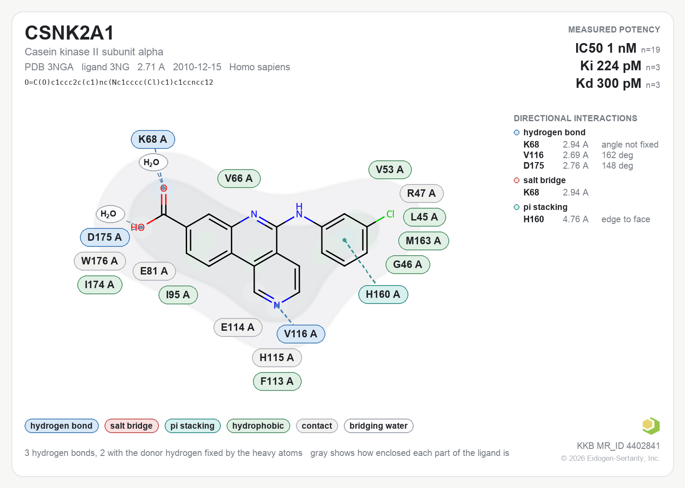685x488 pixels.
Task: Click the G46 A residue tag
Action: point(408,264)
